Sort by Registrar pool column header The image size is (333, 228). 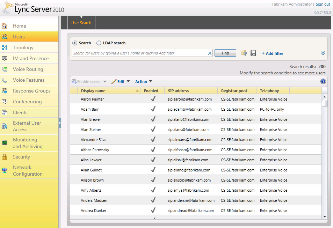pyautogui.click(x=237, y=91)
